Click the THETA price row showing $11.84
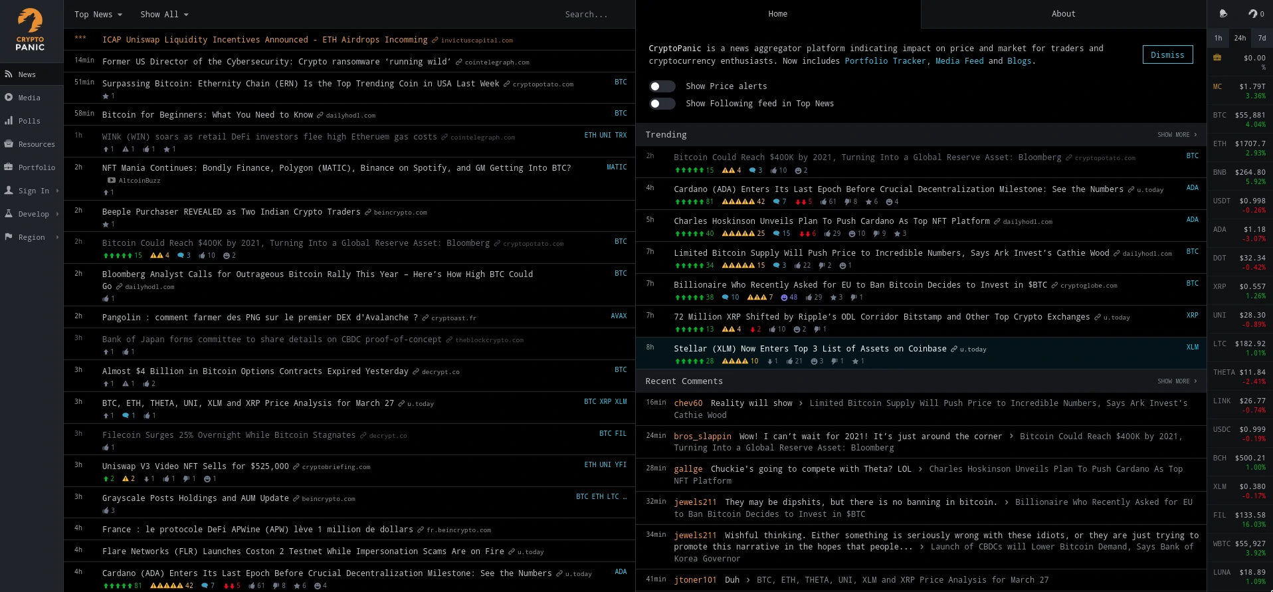The image size is (1273, 592). [x=1240, y=377]
